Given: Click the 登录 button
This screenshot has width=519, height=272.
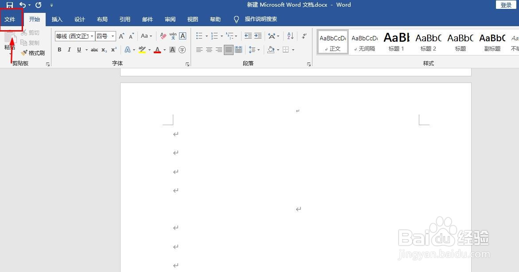Looking at the screenshot, I should (507, 4).
